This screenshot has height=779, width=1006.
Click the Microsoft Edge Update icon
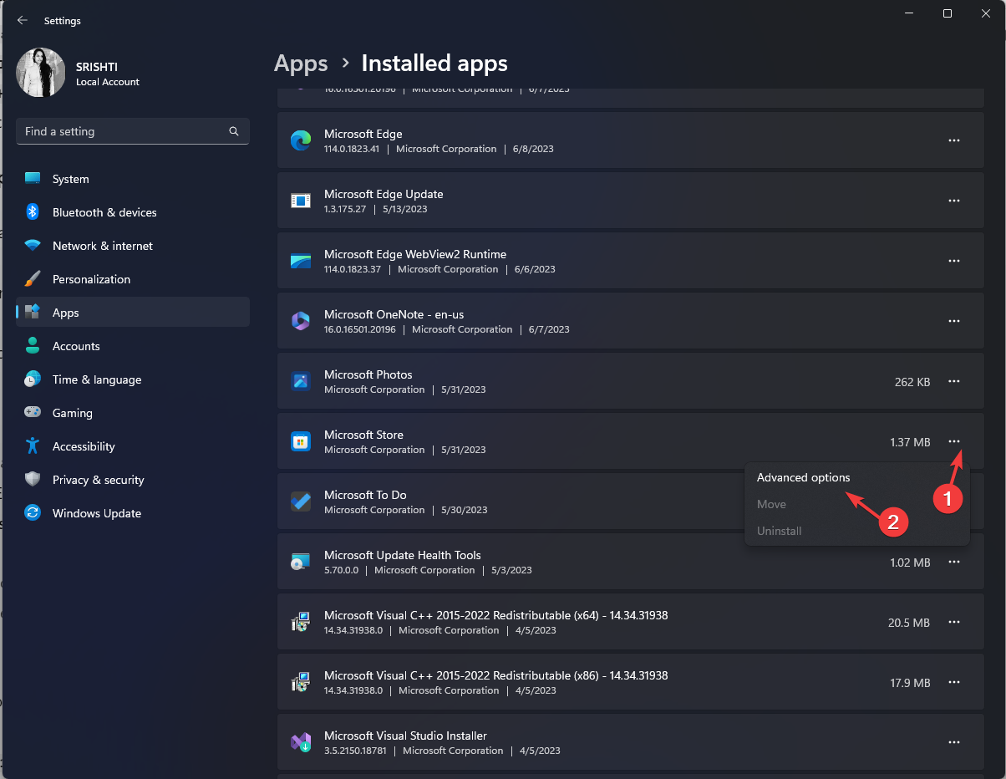click(x=301, y=201)
